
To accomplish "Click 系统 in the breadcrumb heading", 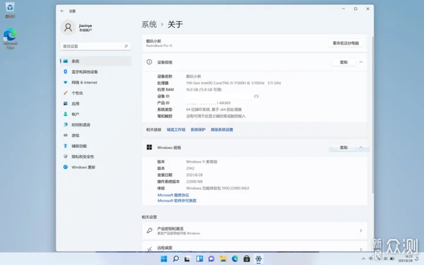I will coord(149,24).
